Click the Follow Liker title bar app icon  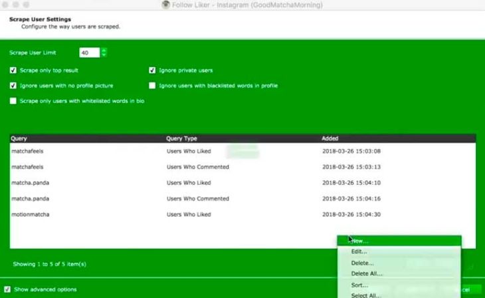click(166, 5)
